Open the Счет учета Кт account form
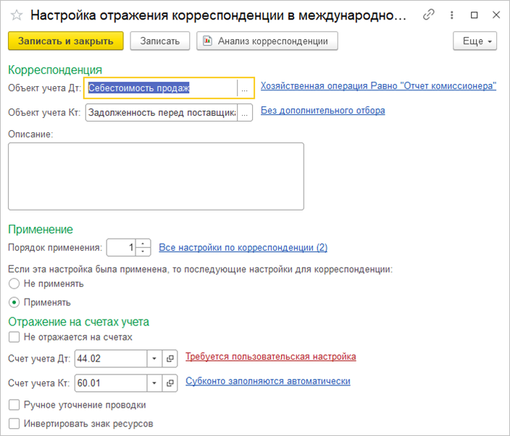The height and width of the screenshot is (436, 510). click(x=171, y=382)
